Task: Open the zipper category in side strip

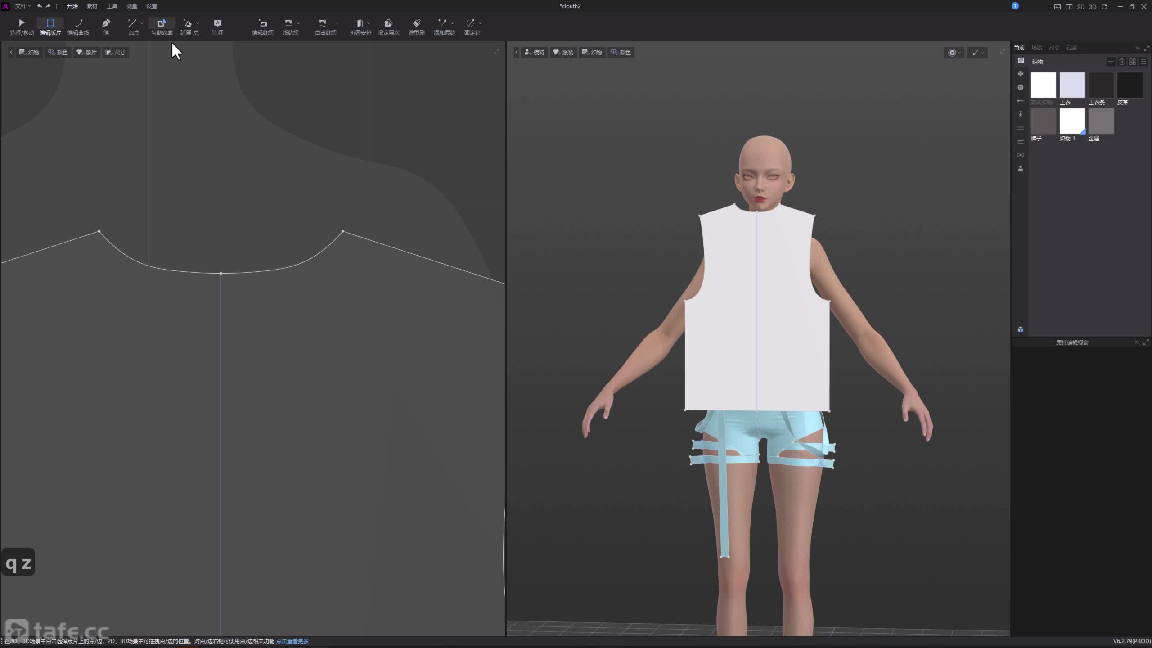Action: point(1021,114)
